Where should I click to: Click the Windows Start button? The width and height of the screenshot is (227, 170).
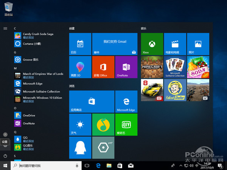click(5, 166)
